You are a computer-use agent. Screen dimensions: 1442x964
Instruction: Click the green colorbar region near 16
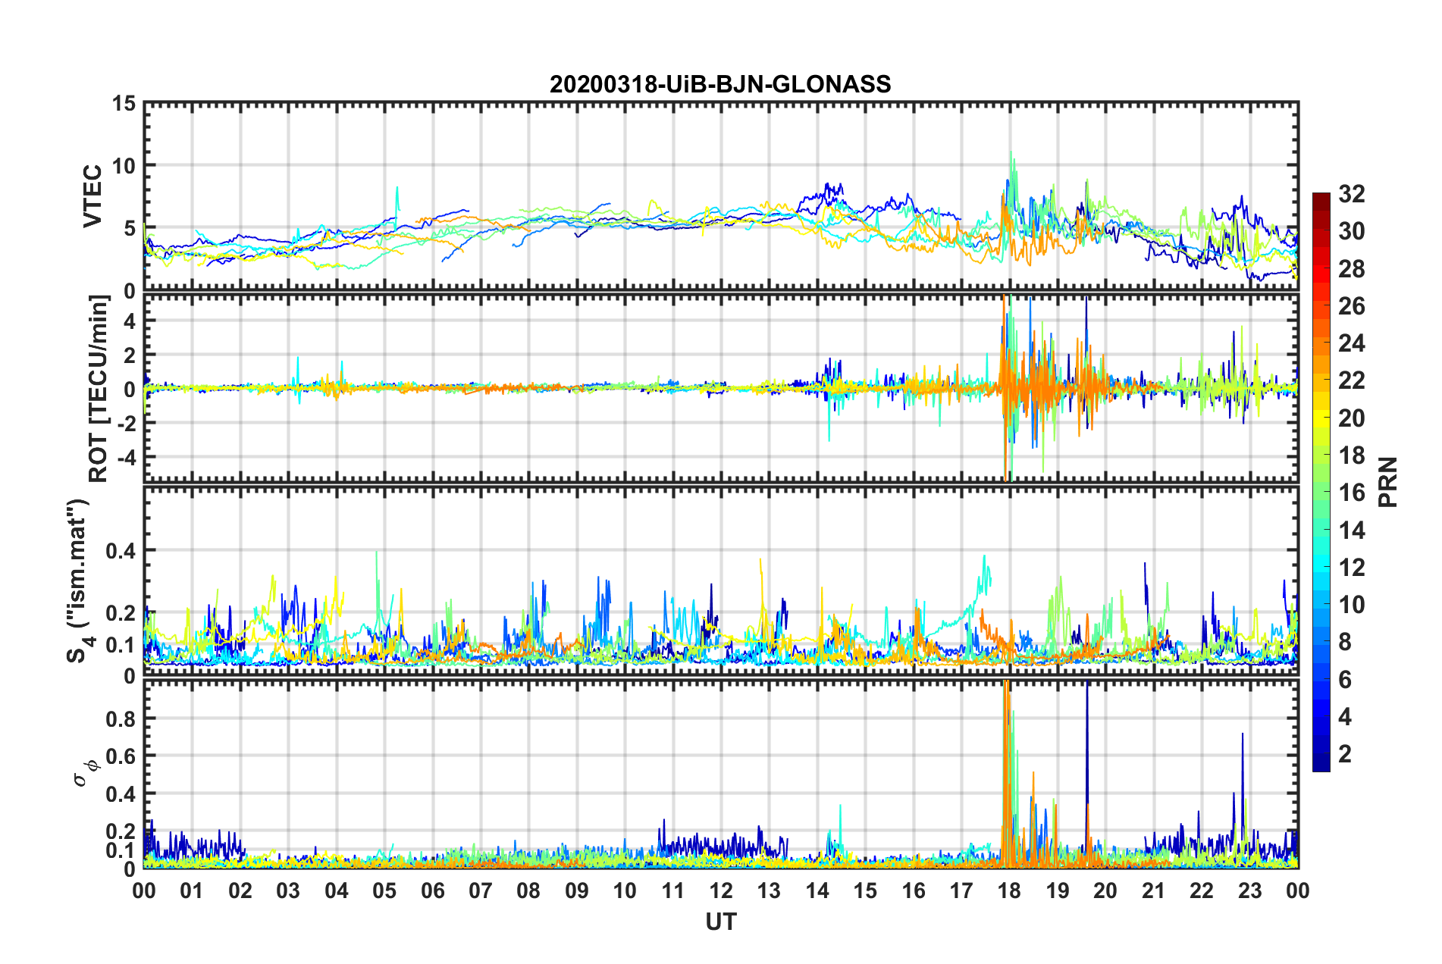(1321, 493)
